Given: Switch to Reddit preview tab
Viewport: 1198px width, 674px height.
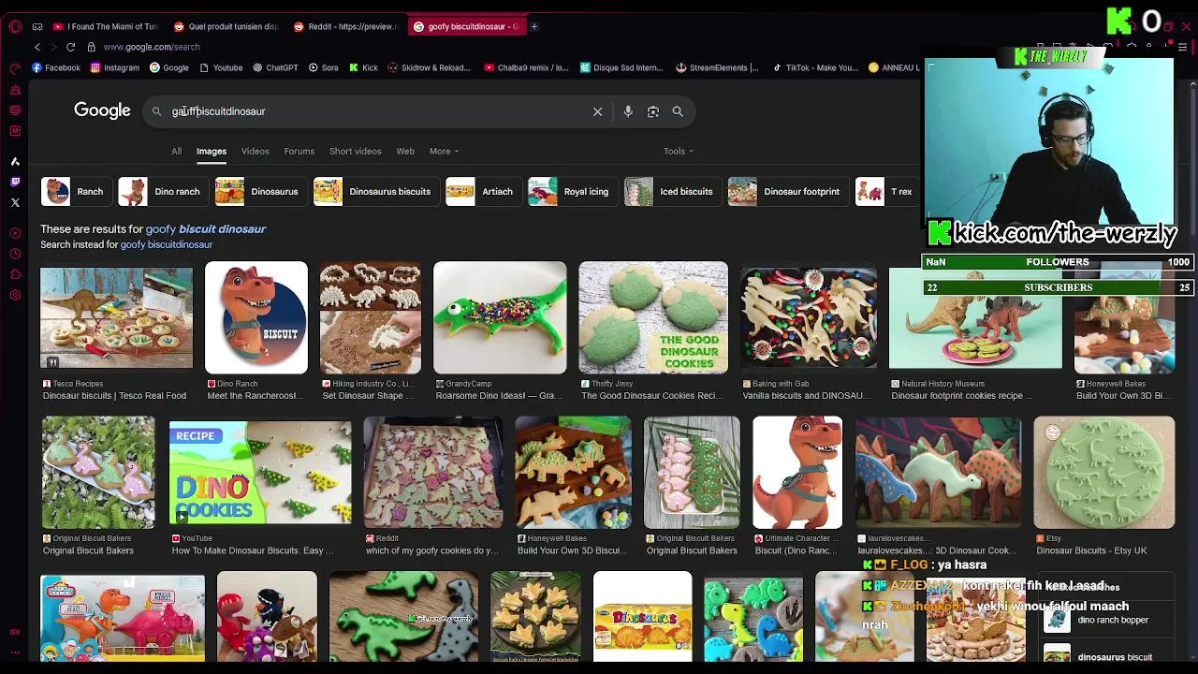Looking at the screenshot, I should point(345,26).
